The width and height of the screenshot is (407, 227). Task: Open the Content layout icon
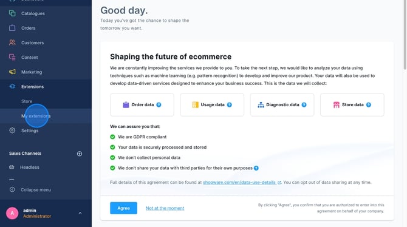tap(12, 57)
